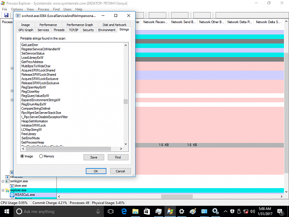
Task: Click the winlogon.exe process icon
Action: point(8,181)
